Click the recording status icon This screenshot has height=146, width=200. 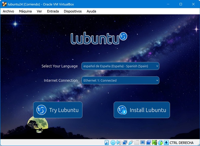tap(149, 143)
